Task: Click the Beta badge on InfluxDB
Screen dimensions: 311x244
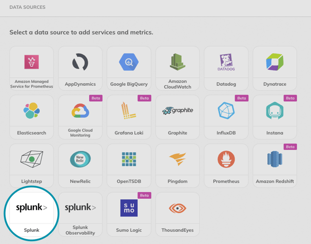Action: [241, 98]
